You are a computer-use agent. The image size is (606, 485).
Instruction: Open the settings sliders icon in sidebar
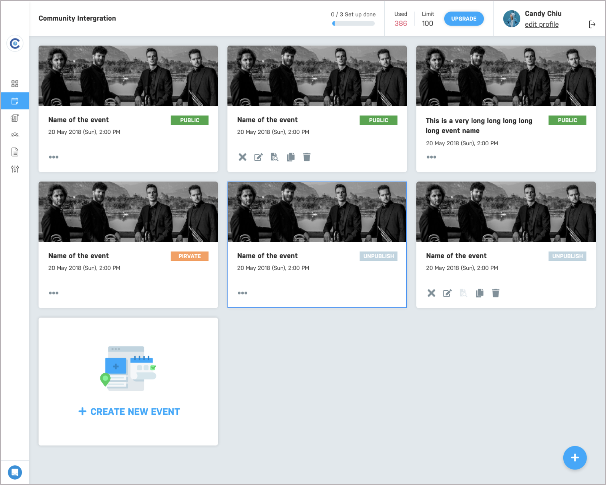point(15,169)
